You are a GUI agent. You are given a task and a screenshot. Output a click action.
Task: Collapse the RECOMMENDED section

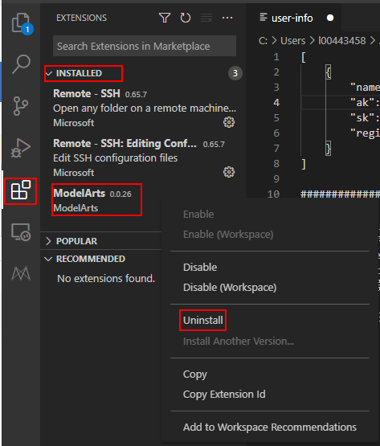(85, 259)
